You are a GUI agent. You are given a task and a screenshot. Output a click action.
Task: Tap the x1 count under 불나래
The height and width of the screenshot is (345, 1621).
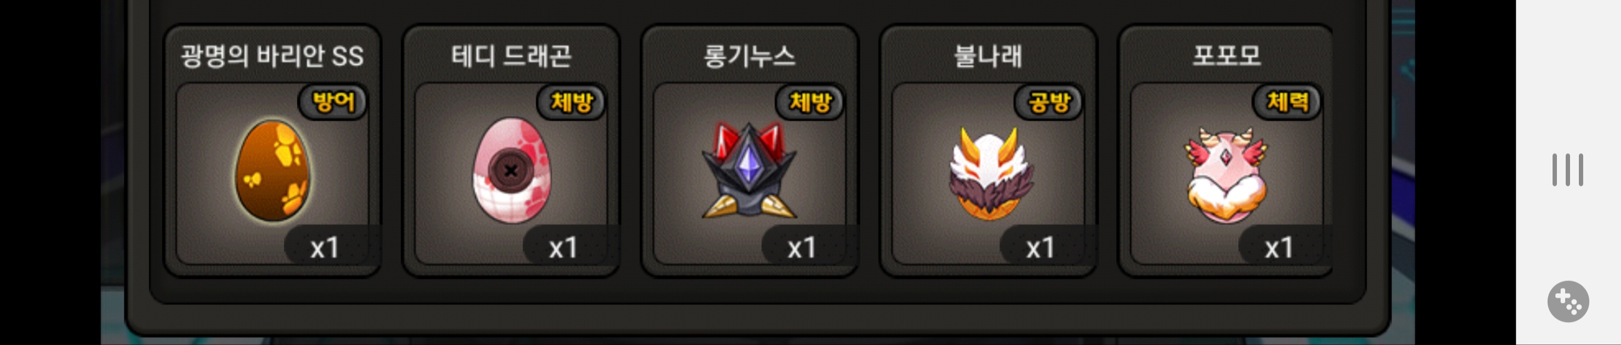(1041, 248)
